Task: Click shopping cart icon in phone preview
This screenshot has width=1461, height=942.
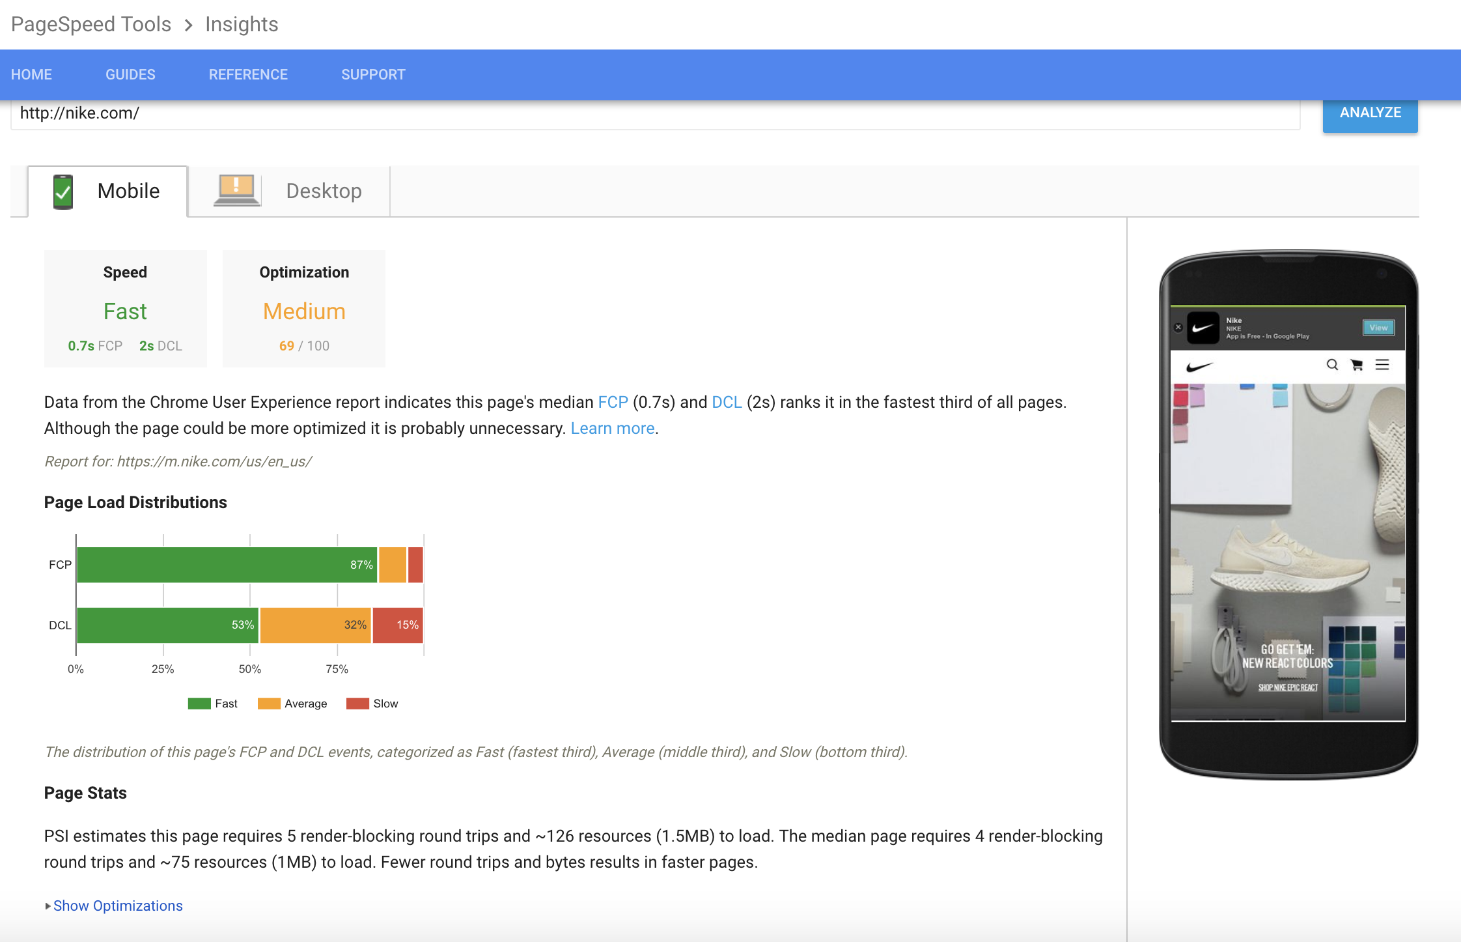Action: [x=1357, y=365]
